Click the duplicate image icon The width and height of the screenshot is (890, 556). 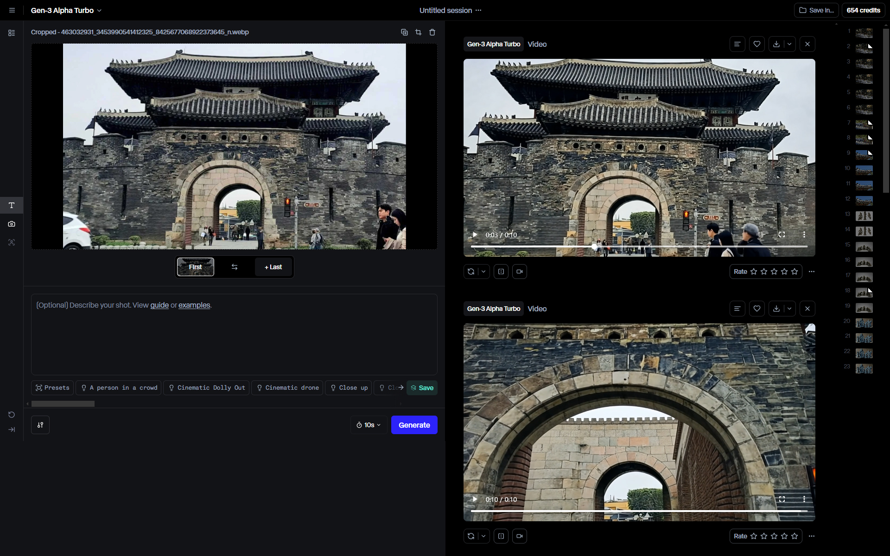click(x=404, y=32)
